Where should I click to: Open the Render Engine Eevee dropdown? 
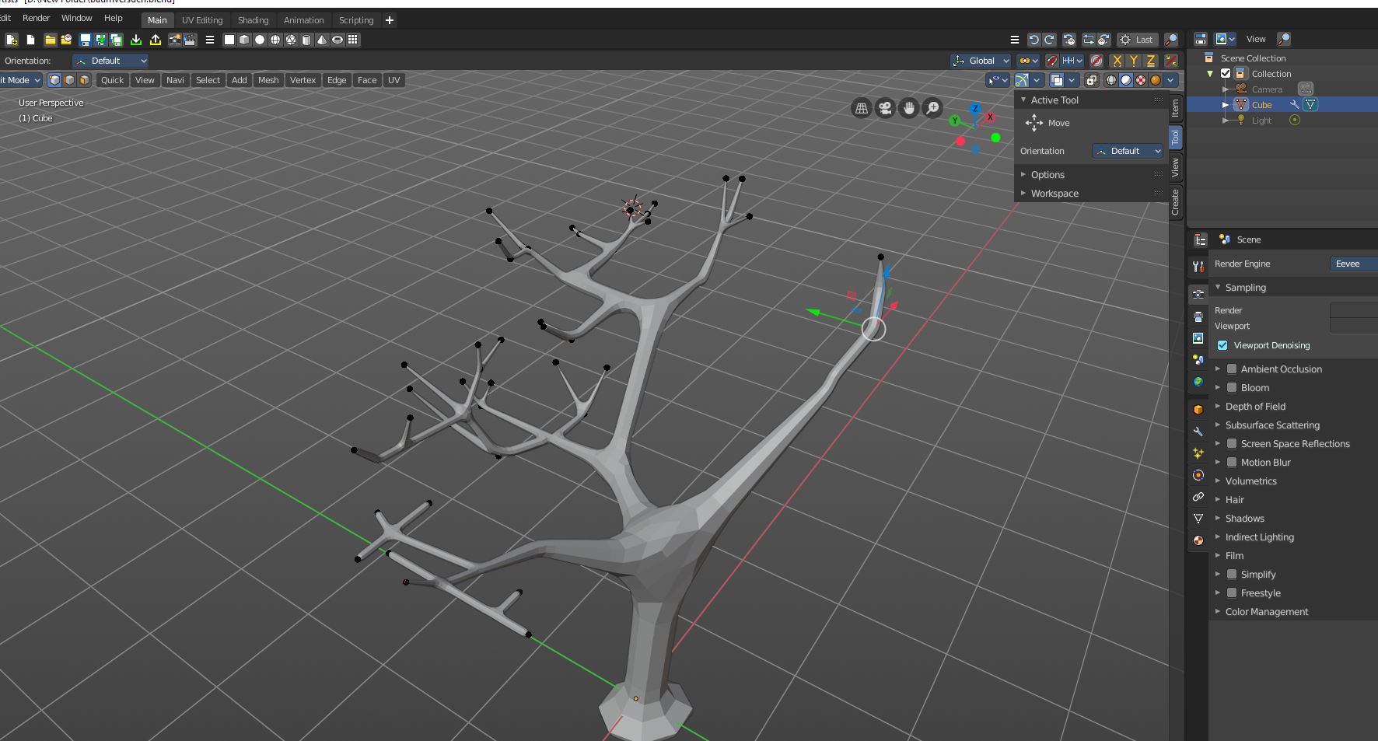(1354, 264)
